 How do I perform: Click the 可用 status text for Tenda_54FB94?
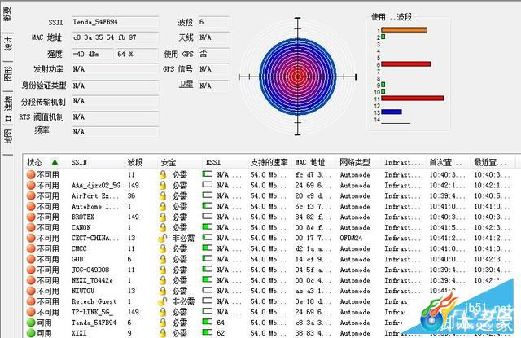point(44,323)
